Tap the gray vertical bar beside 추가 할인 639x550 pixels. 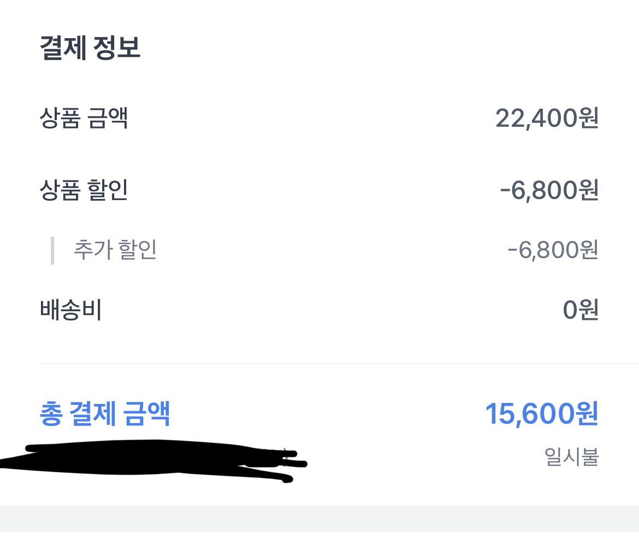tap(52, 250)
